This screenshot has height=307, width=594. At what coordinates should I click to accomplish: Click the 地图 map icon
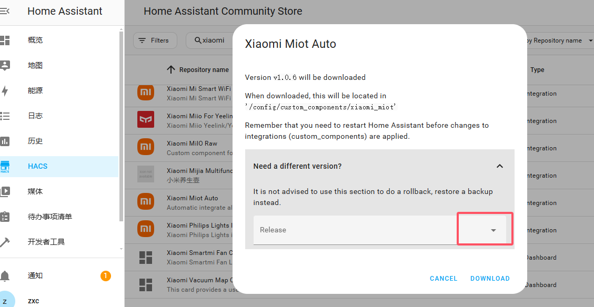point(5,65)
